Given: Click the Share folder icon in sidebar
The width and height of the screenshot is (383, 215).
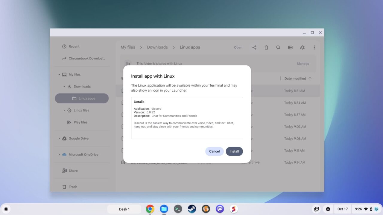Looking at the screenshot, I should tap(64, 171).
